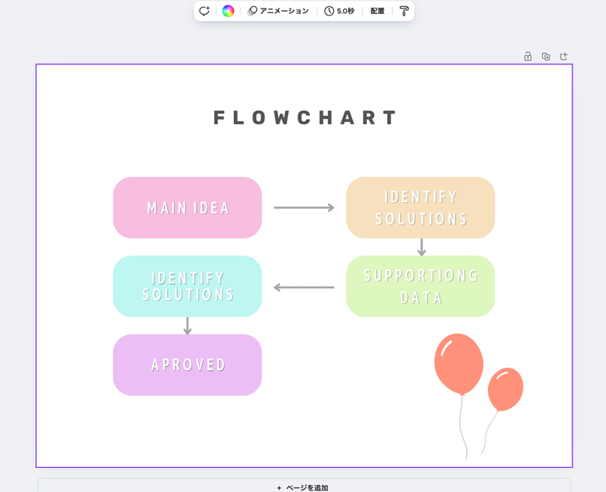Select the paint roller copy style icon
Screen dimensions: 606x492
click(404, 11)
